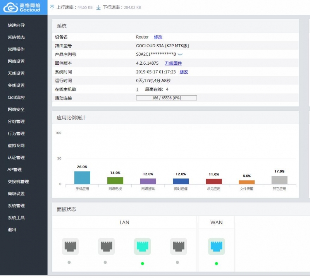Click 修改 link beside system time
The image size is (310, 278).
click(184, 72)
